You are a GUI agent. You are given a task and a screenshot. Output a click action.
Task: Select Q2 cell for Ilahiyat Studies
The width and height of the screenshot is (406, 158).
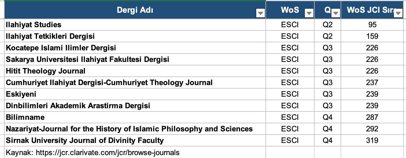[328, 25]
